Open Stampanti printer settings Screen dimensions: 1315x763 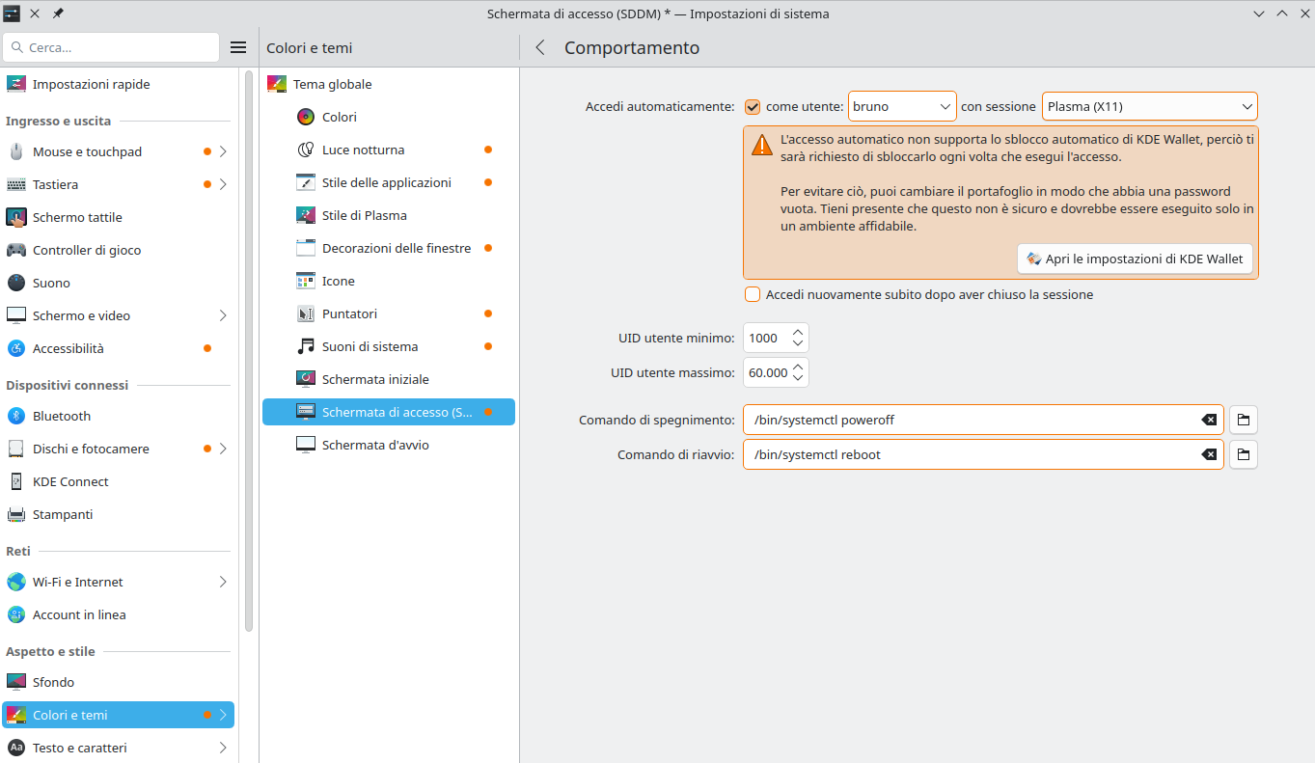click(x=118, y=514)
